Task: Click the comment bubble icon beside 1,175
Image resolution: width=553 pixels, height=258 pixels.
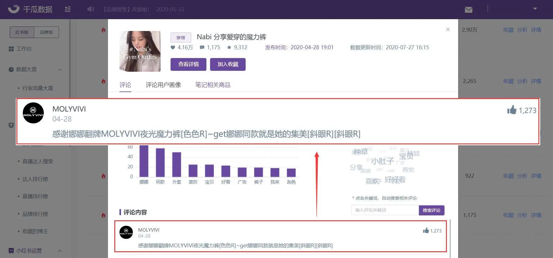Action: point(202,47)
